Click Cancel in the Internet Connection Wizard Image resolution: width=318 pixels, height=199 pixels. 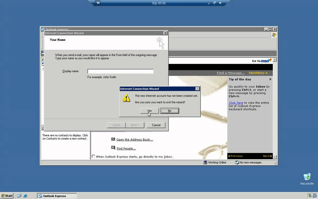pos(156,125)
